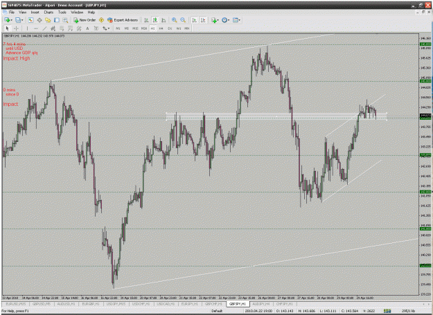
Task: Switch to the D1 timeframe
Action: (170, 28)
